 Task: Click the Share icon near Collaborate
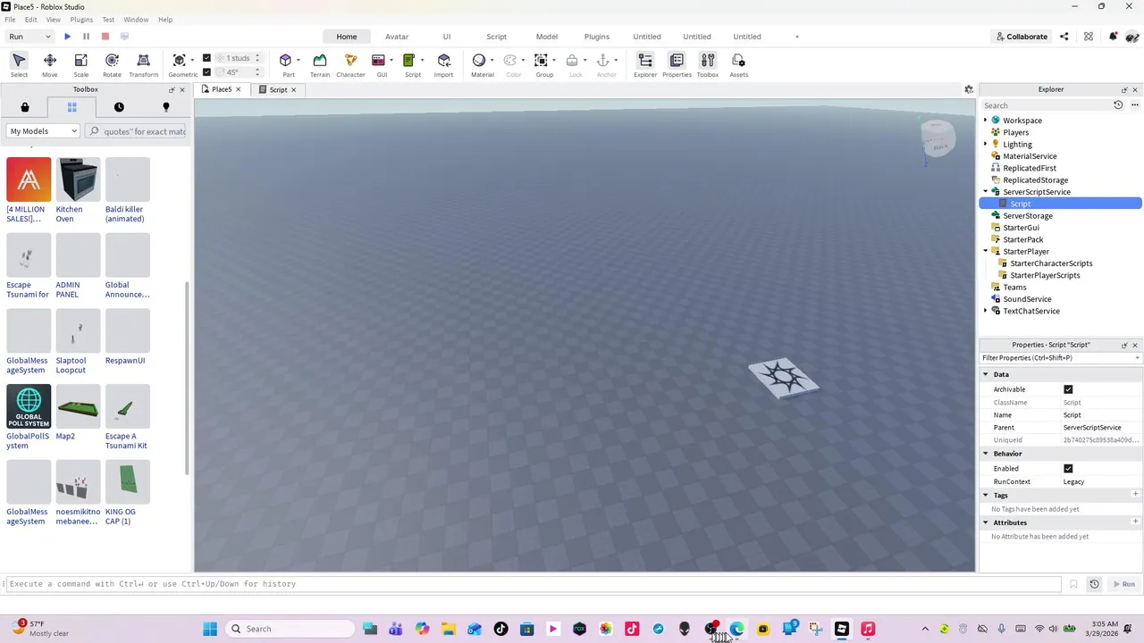[1064, 37]
